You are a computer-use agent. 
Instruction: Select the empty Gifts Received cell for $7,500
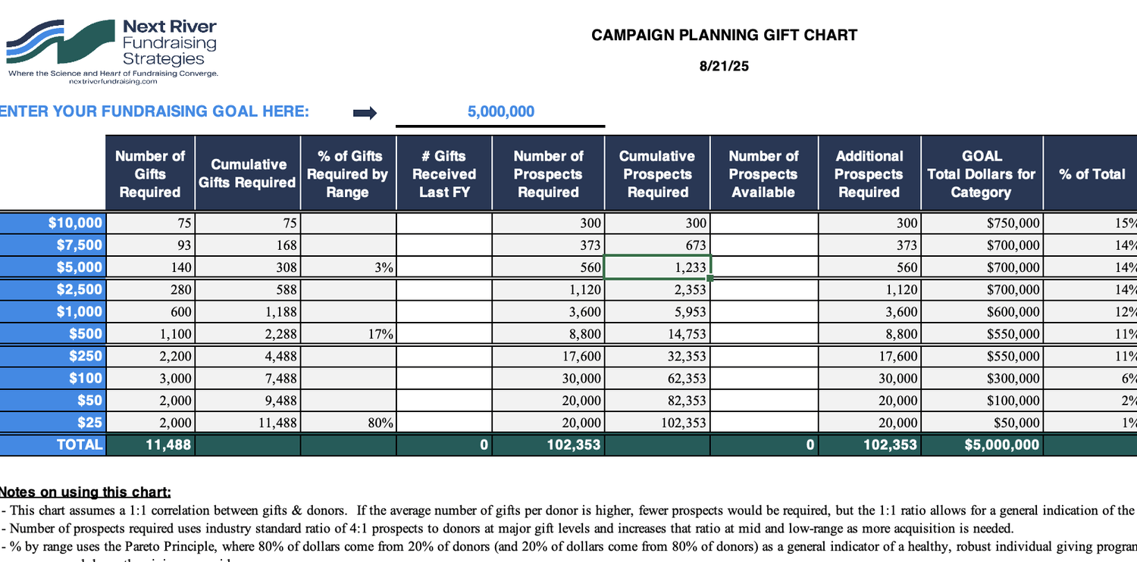443,245
